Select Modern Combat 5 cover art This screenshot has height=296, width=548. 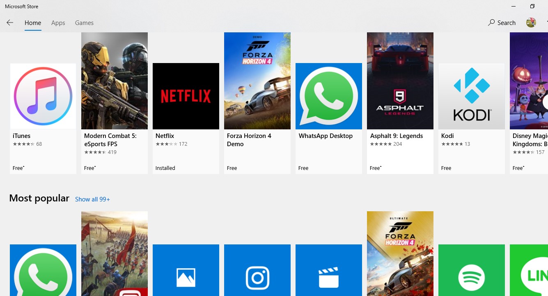pos(115,81)
